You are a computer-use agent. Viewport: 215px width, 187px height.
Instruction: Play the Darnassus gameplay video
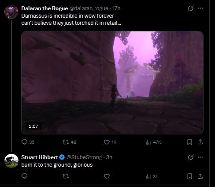112,83
